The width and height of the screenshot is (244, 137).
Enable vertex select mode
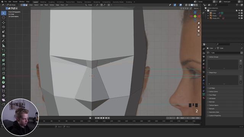click(22, 5)
